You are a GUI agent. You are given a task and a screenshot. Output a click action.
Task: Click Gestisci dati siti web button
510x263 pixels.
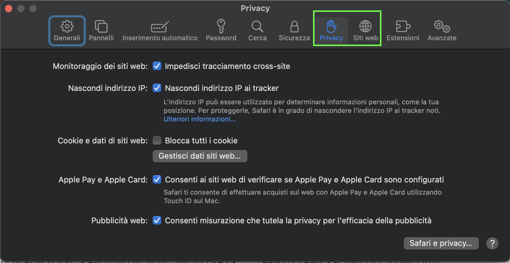pos(200,156)
